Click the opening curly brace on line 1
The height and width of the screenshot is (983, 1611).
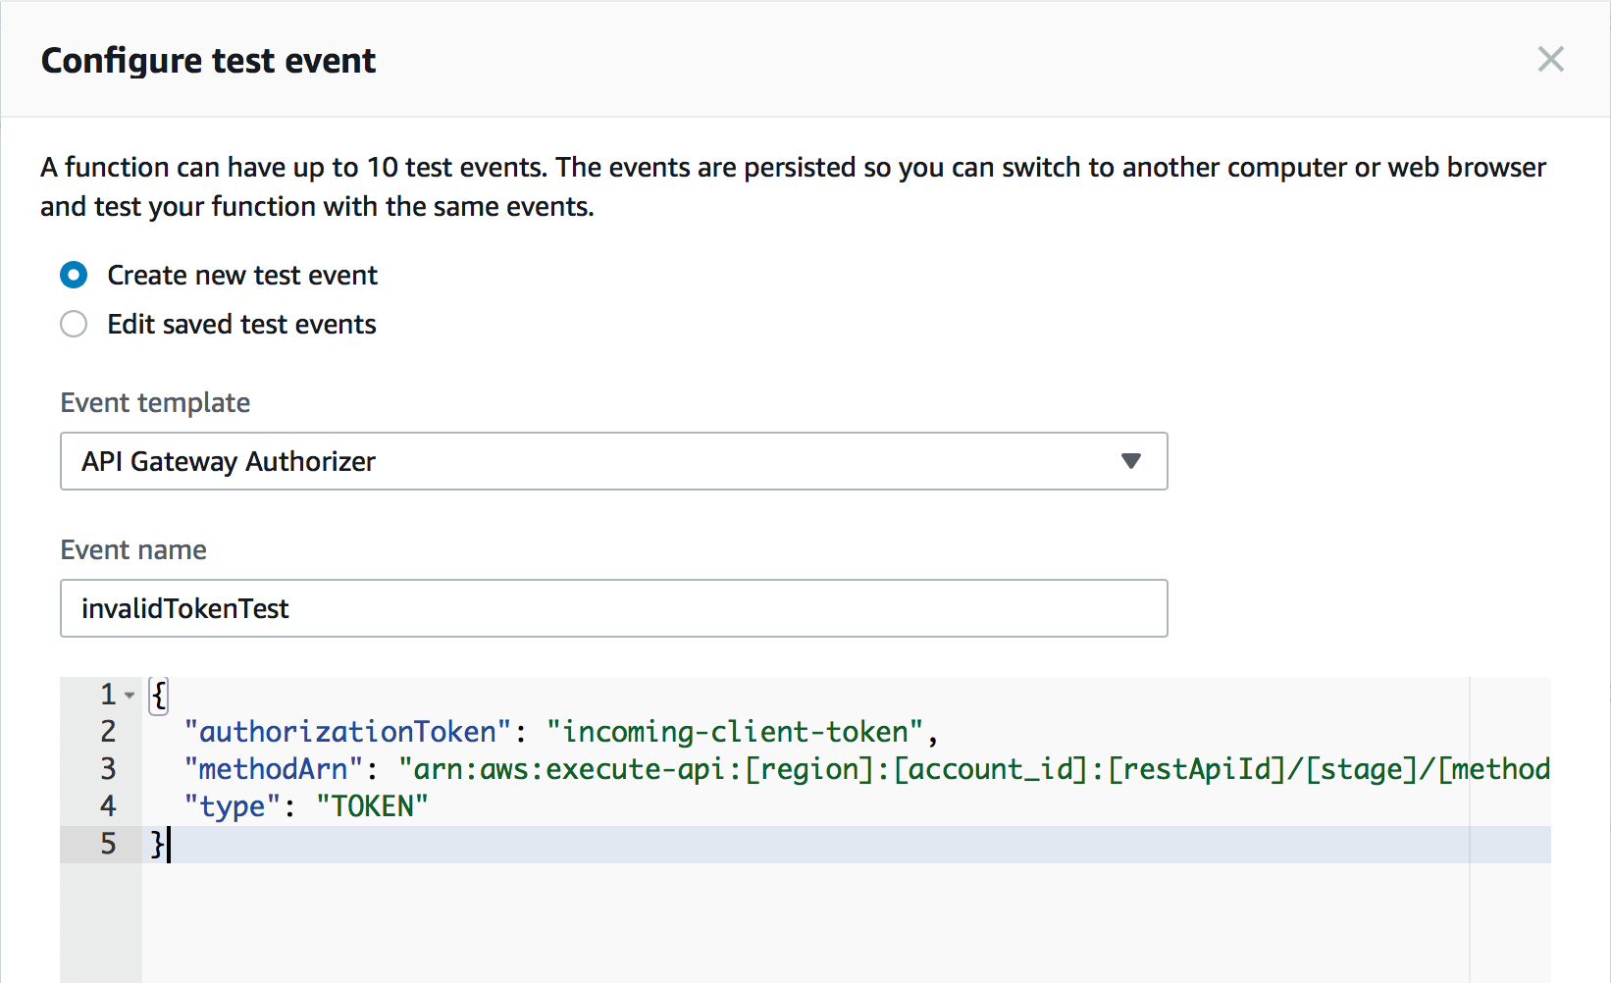click(x=158, y=695)
